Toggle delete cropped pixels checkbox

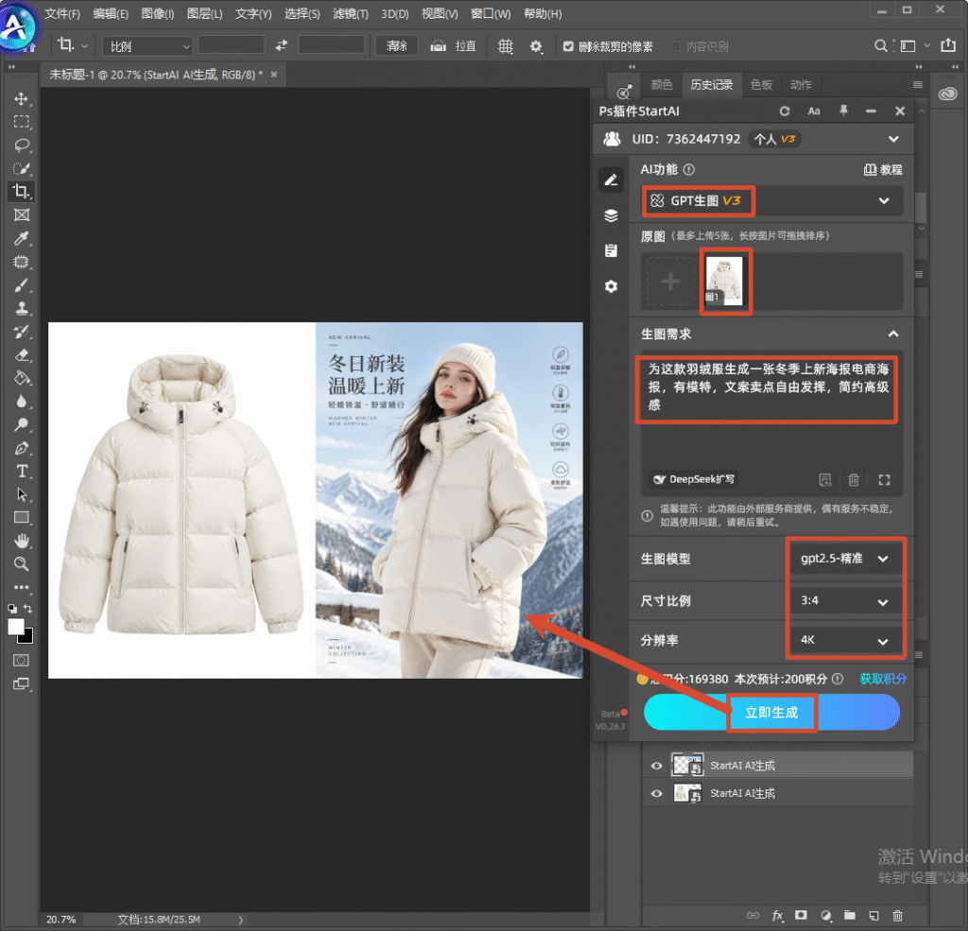pyautogui.click(x=568, y=46)
